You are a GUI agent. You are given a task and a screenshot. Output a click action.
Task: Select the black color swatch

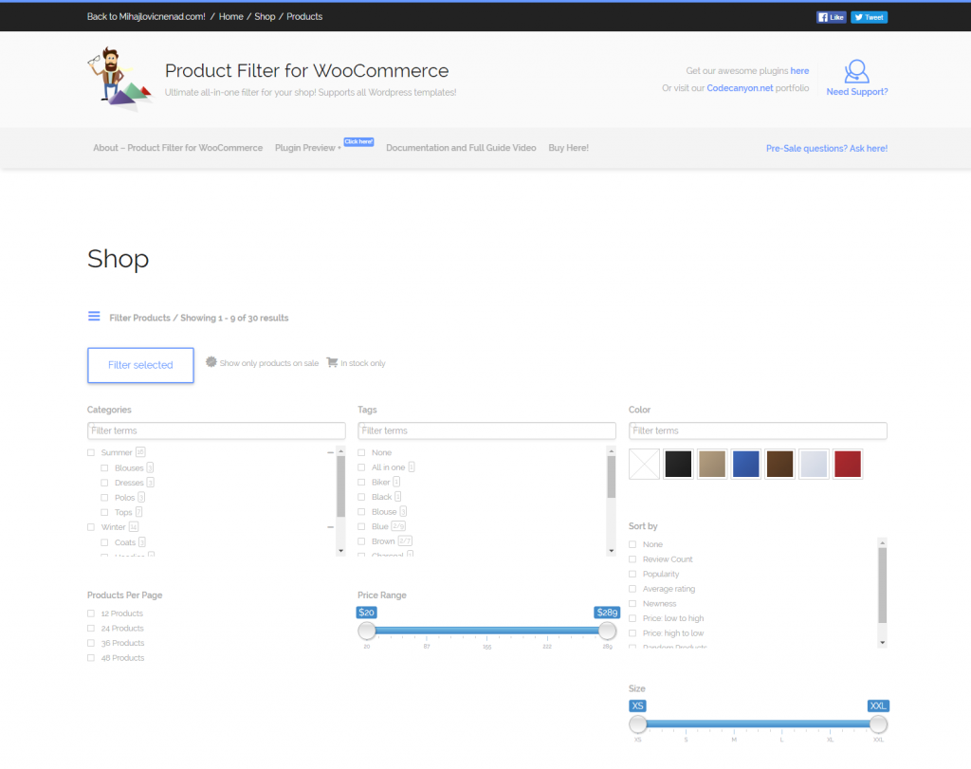coord(678,464)
